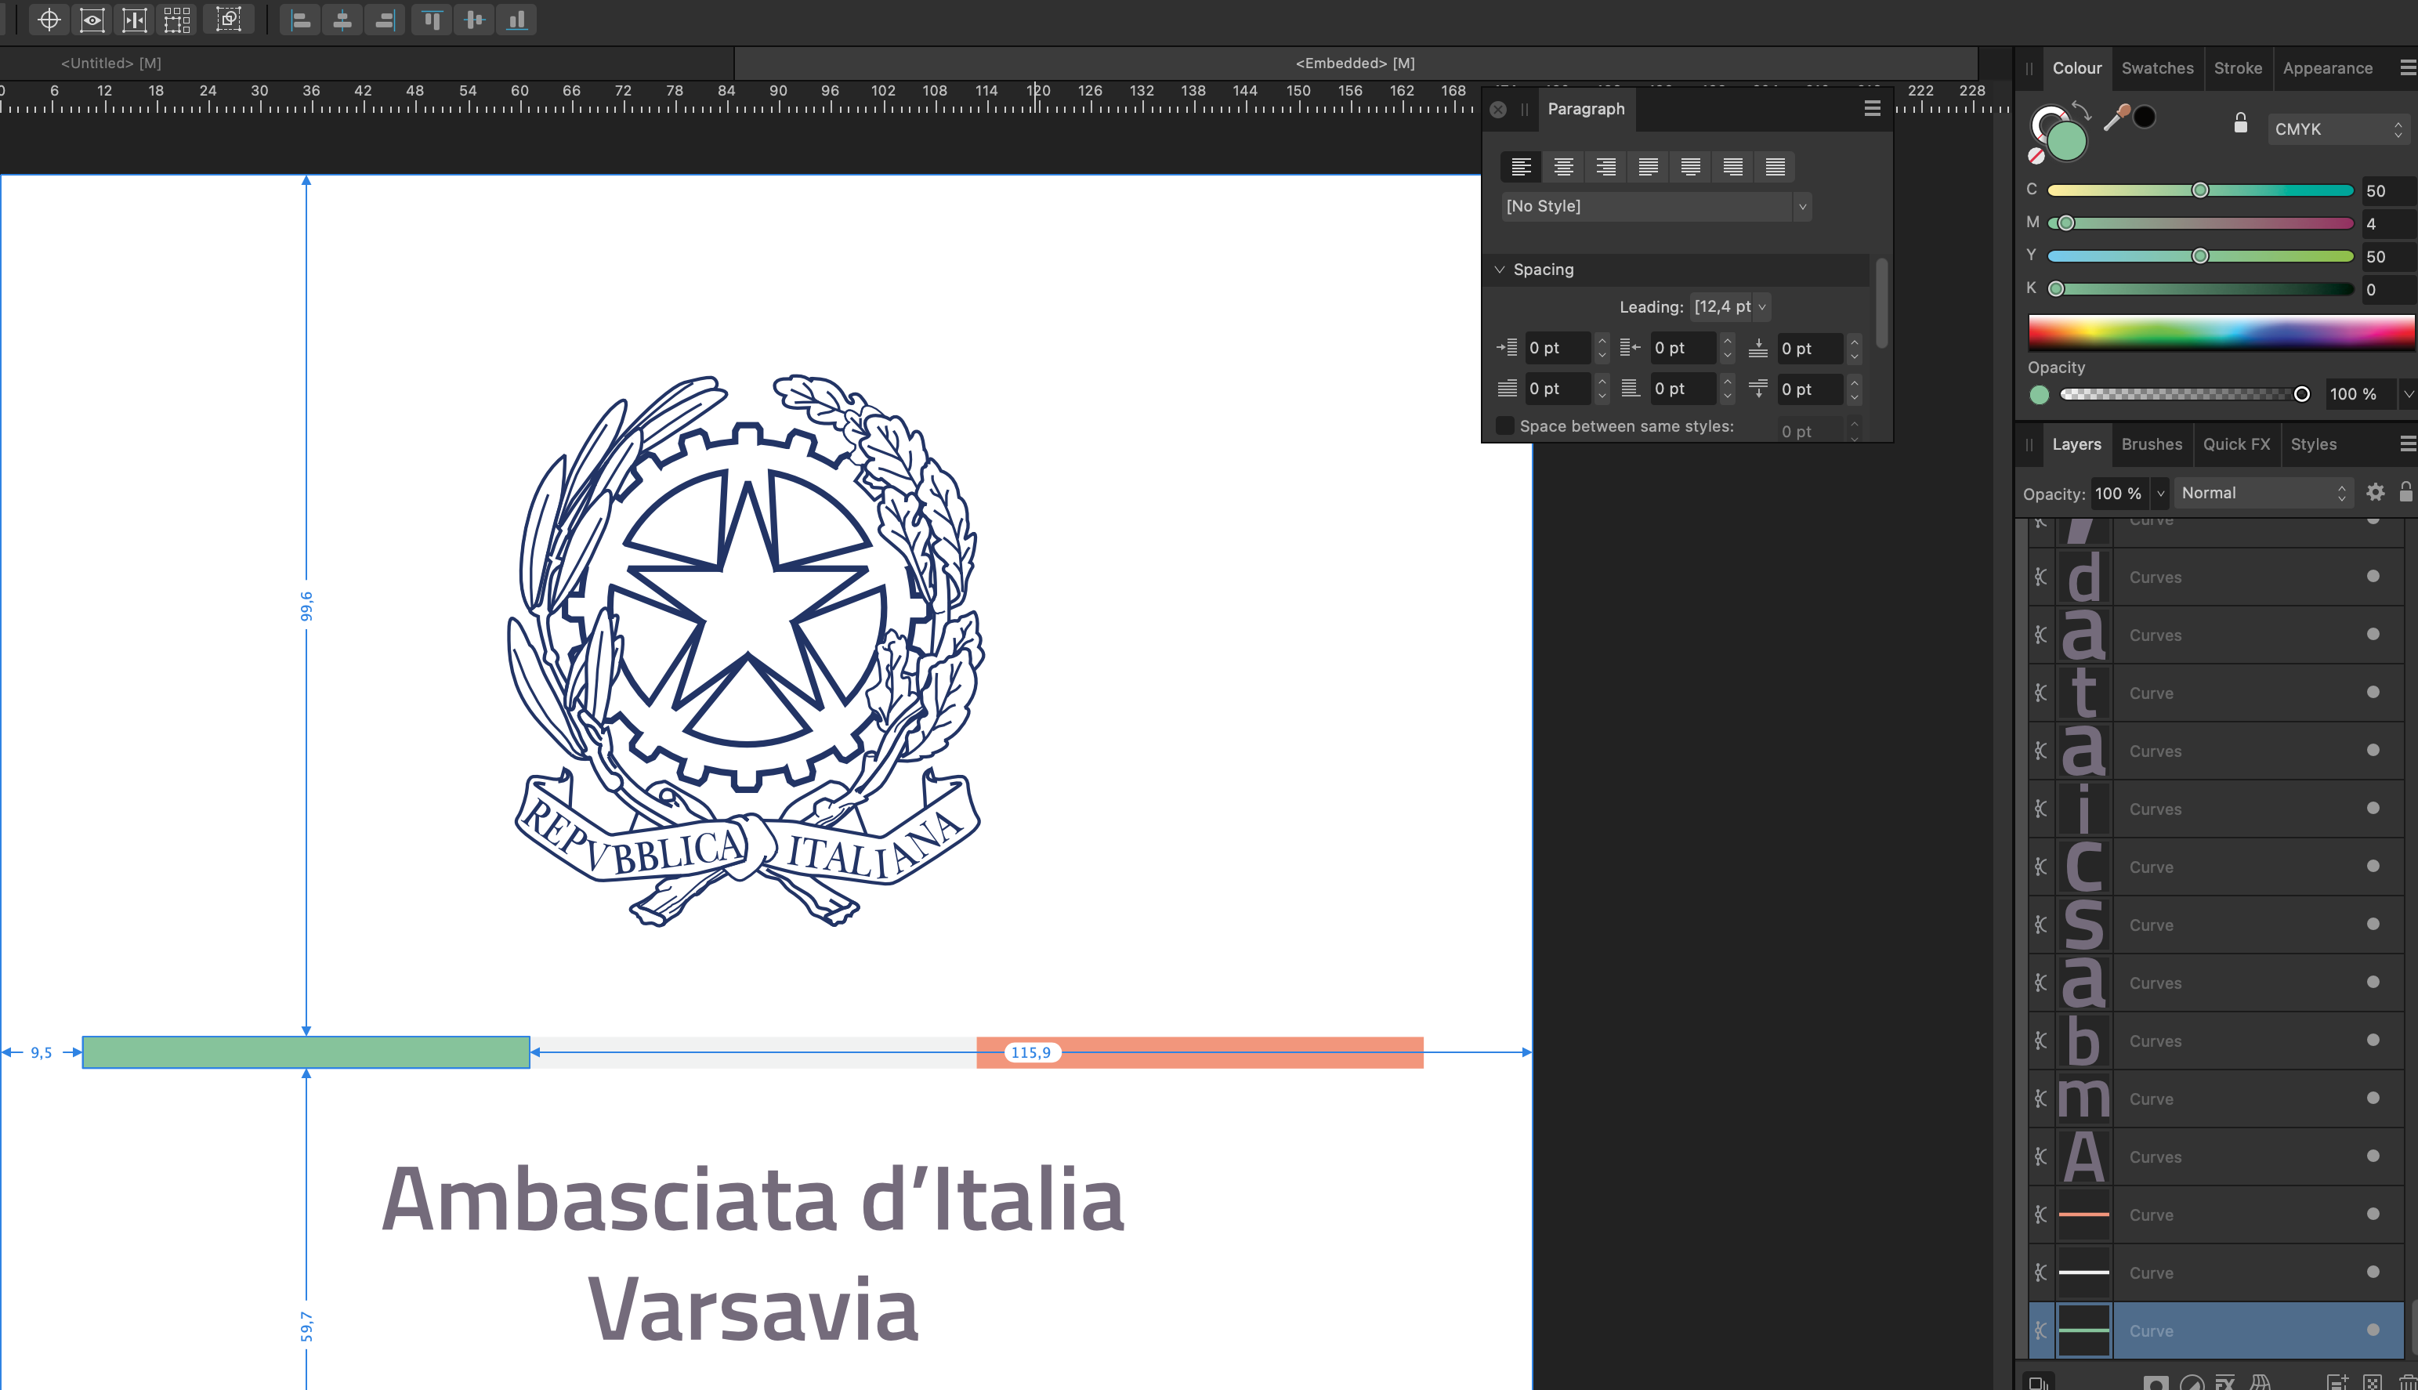Open the CMYK colour model dropdown
2418x1390 pixels.
tap(2339, 129)
